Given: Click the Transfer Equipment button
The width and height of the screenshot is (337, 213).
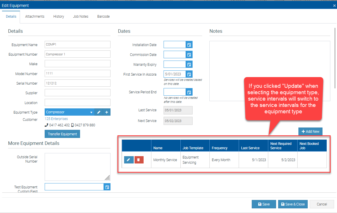Looking at the screenshot, I should [x=62, y=134].
